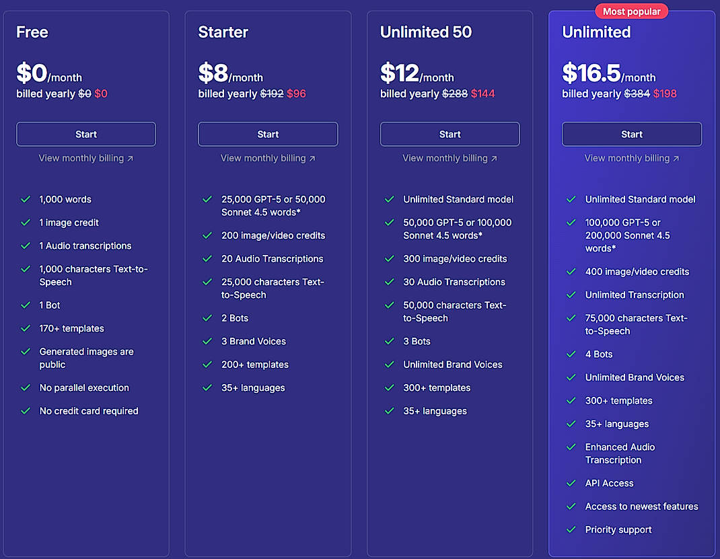This screenshot has height=559, width=720.
Task: Click the $16.5/month price
Action: tap(609, 73)
